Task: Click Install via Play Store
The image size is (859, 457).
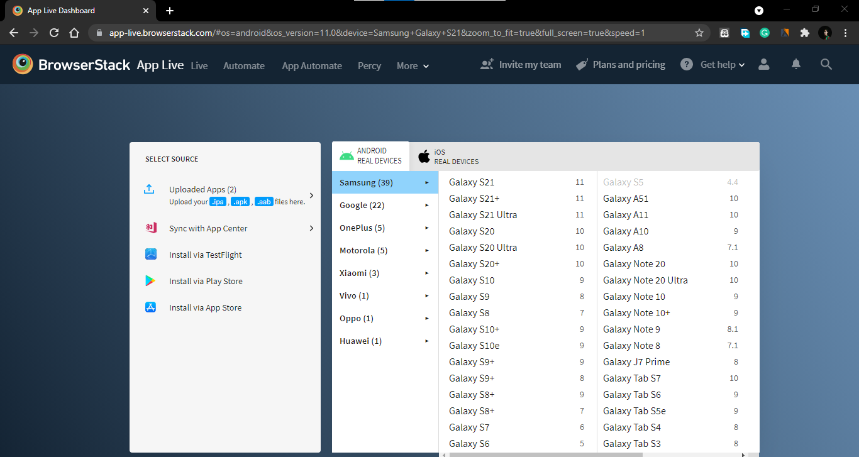Action: click(x=206, y=281)
